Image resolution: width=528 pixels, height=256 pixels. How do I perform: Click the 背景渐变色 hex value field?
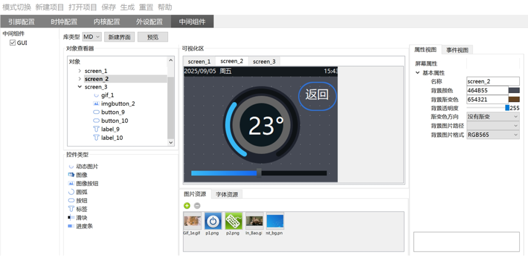(487, 99)
